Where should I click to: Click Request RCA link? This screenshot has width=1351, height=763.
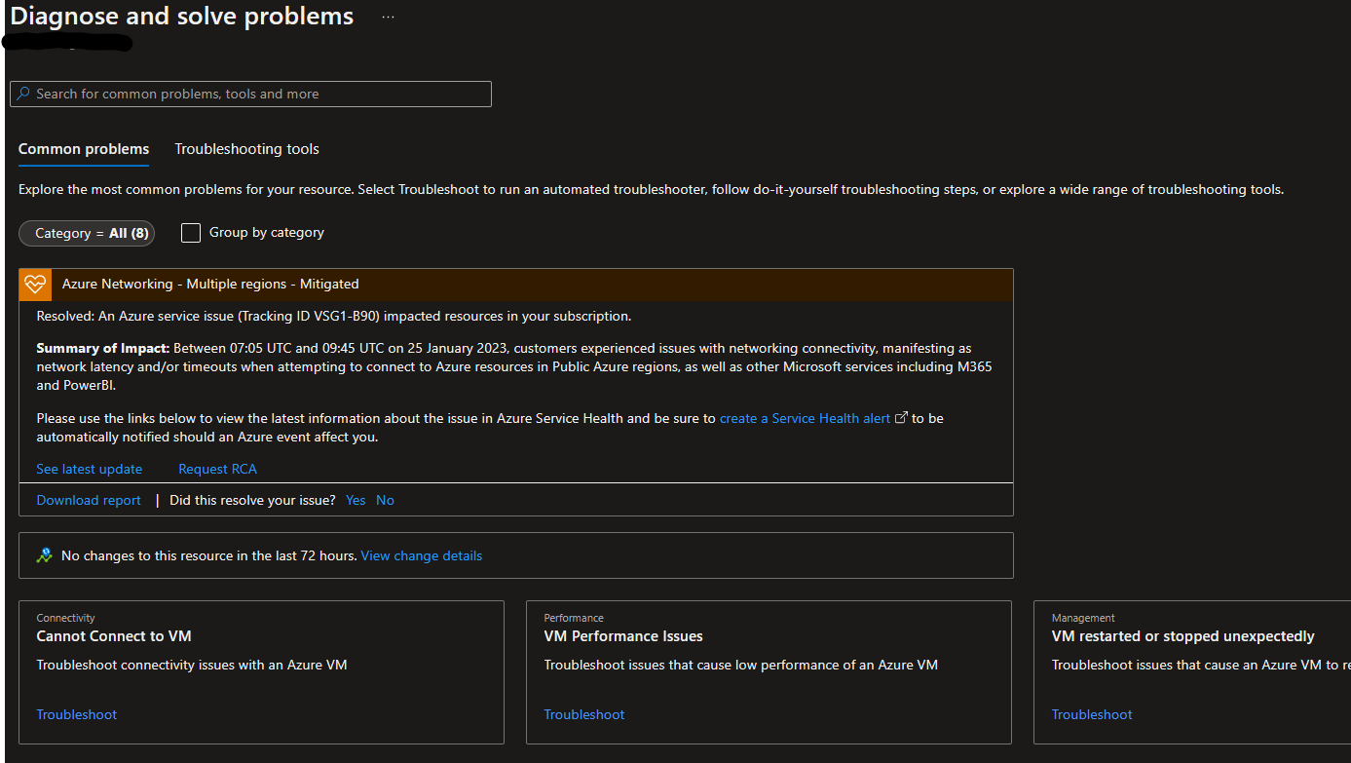(217, 469)
